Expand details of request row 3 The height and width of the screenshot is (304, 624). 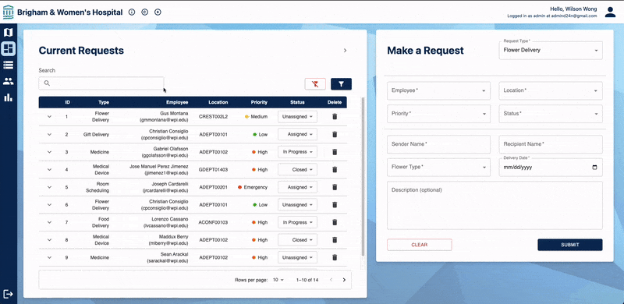[49, 152]
